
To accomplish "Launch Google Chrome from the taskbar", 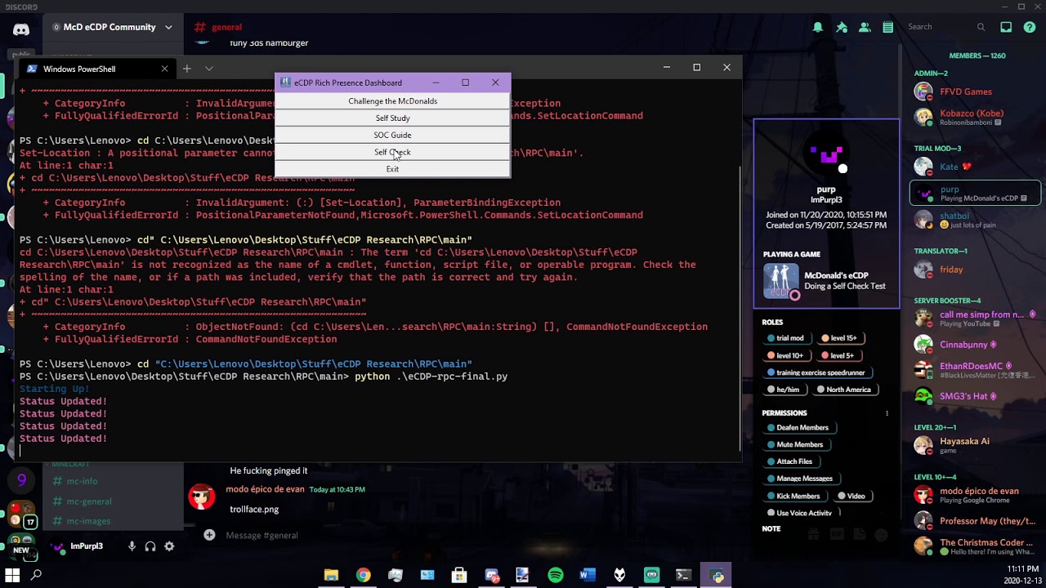I will 363,575.
